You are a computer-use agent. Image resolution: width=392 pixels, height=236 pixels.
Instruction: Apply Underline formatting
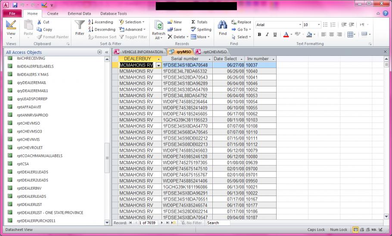coord(275,34)
